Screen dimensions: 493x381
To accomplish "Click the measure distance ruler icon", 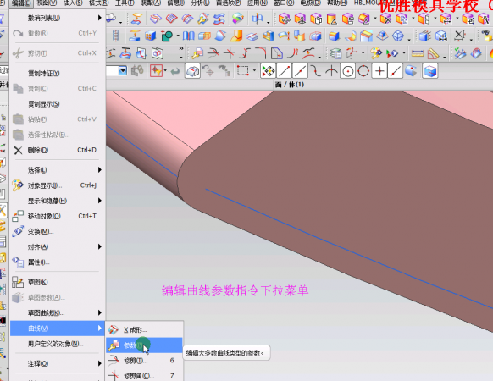I will point(418,53).
